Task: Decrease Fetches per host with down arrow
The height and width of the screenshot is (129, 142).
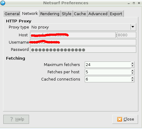Action: [133, 73]
